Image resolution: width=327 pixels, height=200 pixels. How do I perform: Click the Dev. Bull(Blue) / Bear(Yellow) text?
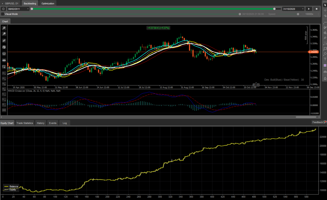click(x=284, y=80)
